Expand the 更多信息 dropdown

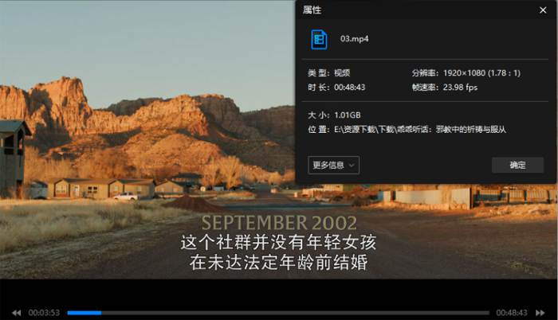[333, 165]
